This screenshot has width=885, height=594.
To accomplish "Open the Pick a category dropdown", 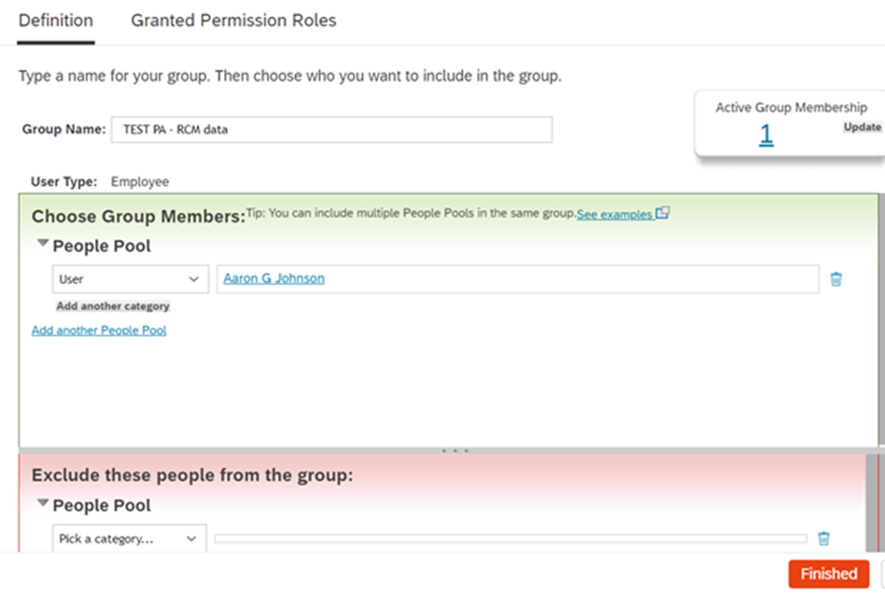I will pos(130,539).
